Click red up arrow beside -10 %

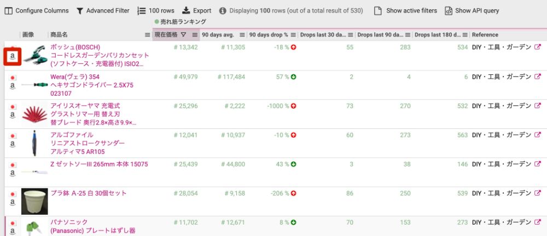coord(293,135)
